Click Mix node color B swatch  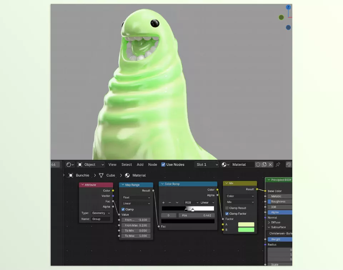click(x=246, y=230)
